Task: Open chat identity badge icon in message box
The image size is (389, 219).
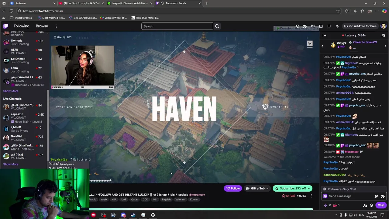Action: click(325, 196)
